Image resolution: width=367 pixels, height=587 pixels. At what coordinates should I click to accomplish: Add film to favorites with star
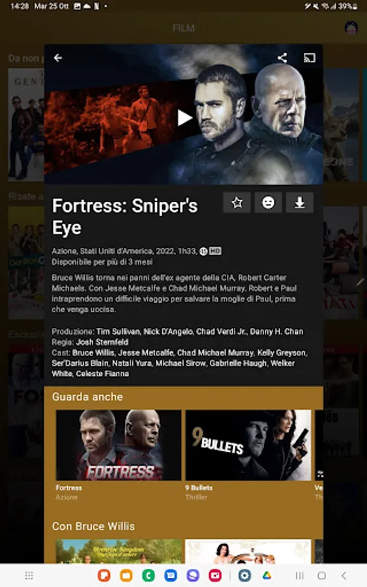[x=237, y=203]
